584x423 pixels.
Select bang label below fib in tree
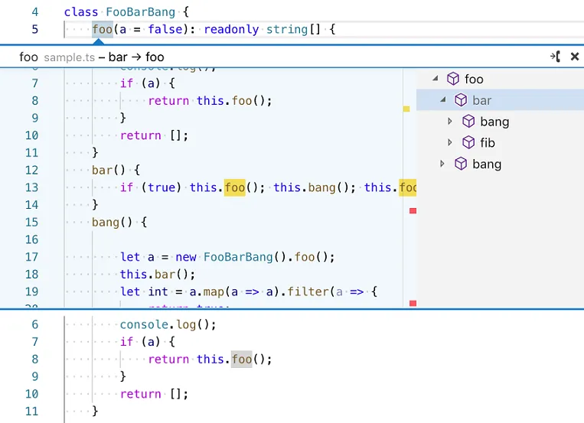487,164
